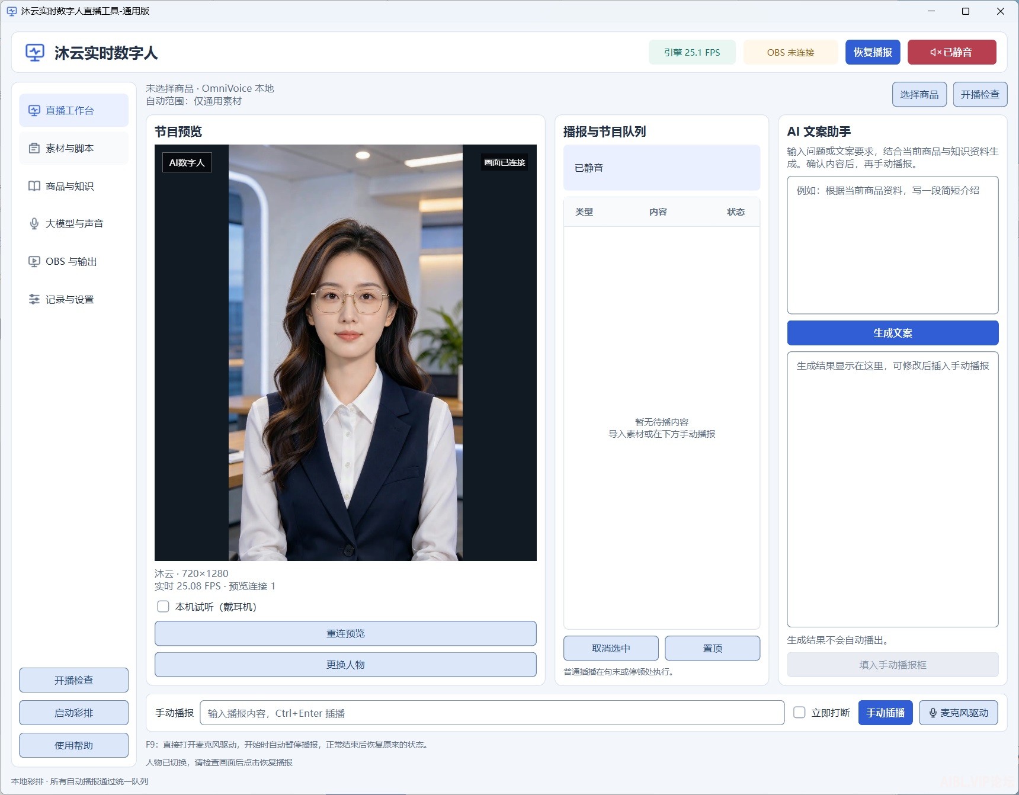Click the 商品与知识 book icon

coord(34,186)
